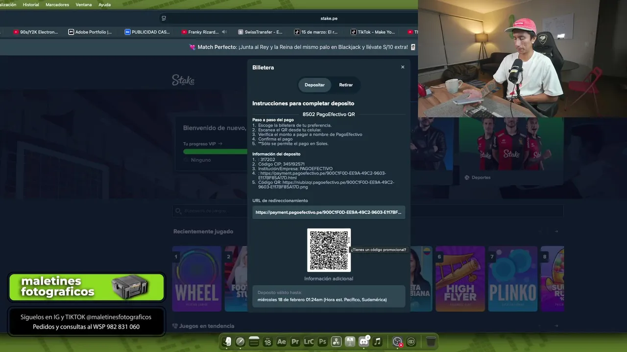Open the Plinko game card

[512, 279]
